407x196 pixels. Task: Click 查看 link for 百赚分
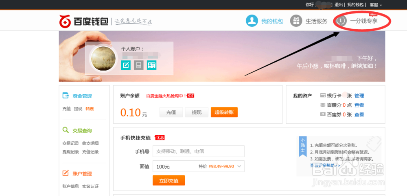(359, 105)
